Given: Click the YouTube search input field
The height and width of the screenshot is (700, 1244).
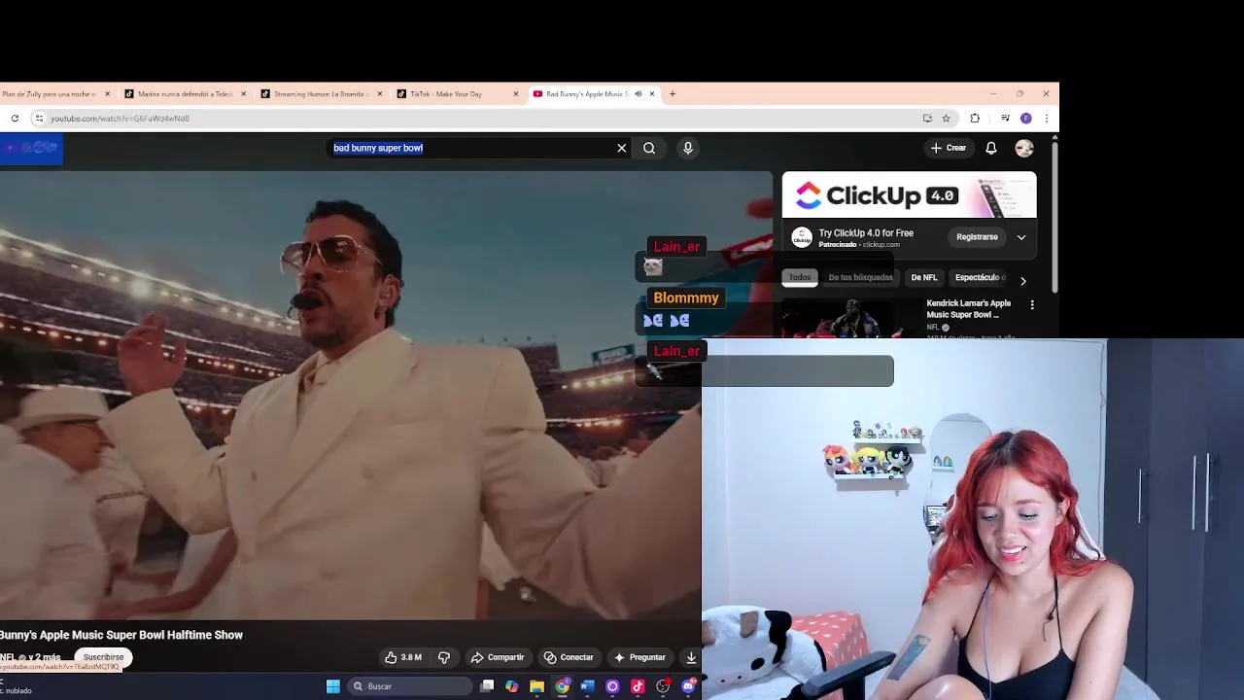Looking at the screenshot, I should point(470,148).
